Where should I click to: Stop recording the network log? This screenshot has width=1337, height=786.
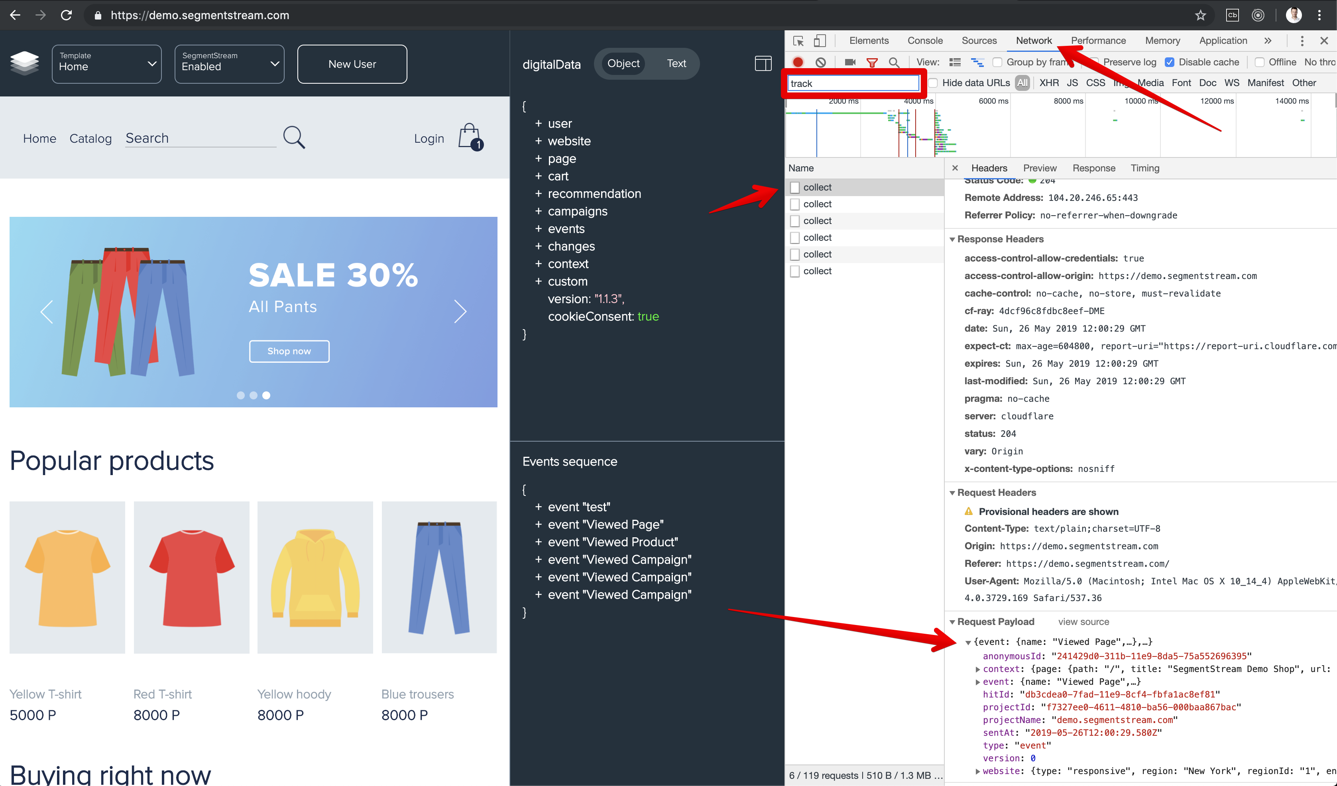(798, 62)
